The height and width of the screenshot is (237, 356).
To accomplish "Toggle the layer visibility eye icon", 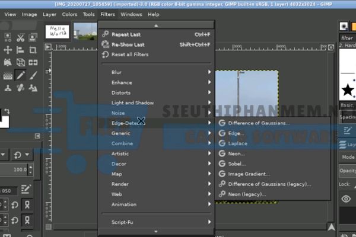I will pos(346,199).
